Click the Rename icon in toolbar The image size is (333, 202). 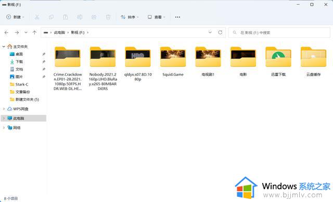80,17
